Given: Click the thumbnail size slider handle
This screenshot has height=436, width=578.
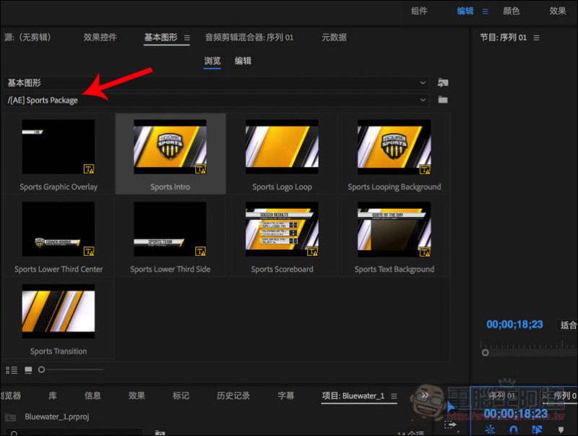Looking at the screenshot, I should (42, 369).
